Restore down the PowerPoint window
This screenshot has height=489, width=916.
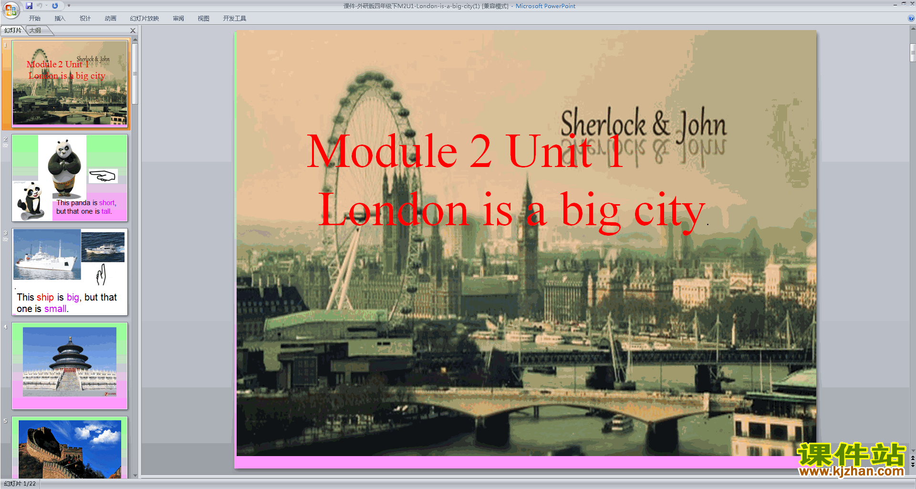tap(904, 4)
